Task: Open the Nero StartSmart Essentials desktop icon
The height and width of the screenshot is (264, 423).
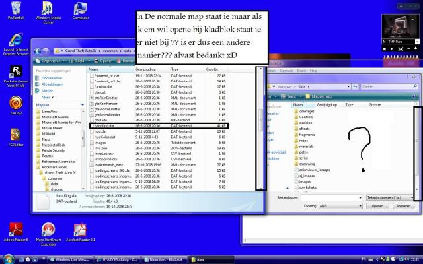Action: pyautogui.click(x=48, y=234)
